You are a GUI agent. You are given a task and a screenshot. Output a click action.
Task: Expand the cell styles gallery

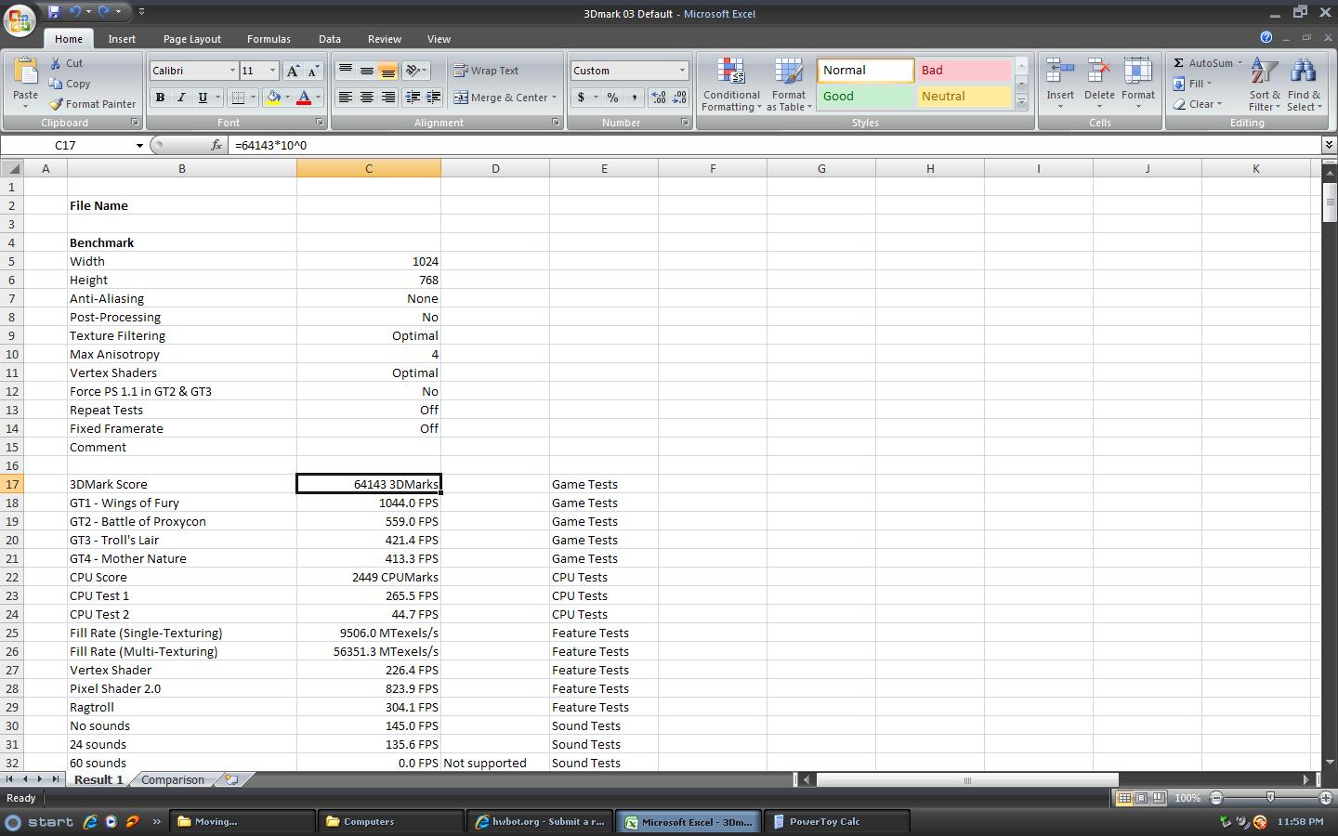coord(1021,102)
